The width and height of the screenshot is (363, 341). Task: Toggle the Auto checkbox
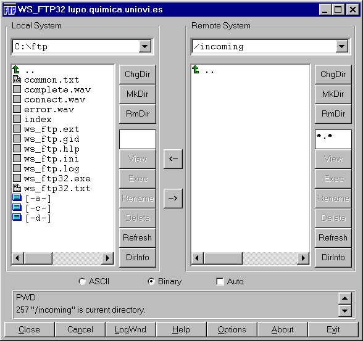[220, 282]
